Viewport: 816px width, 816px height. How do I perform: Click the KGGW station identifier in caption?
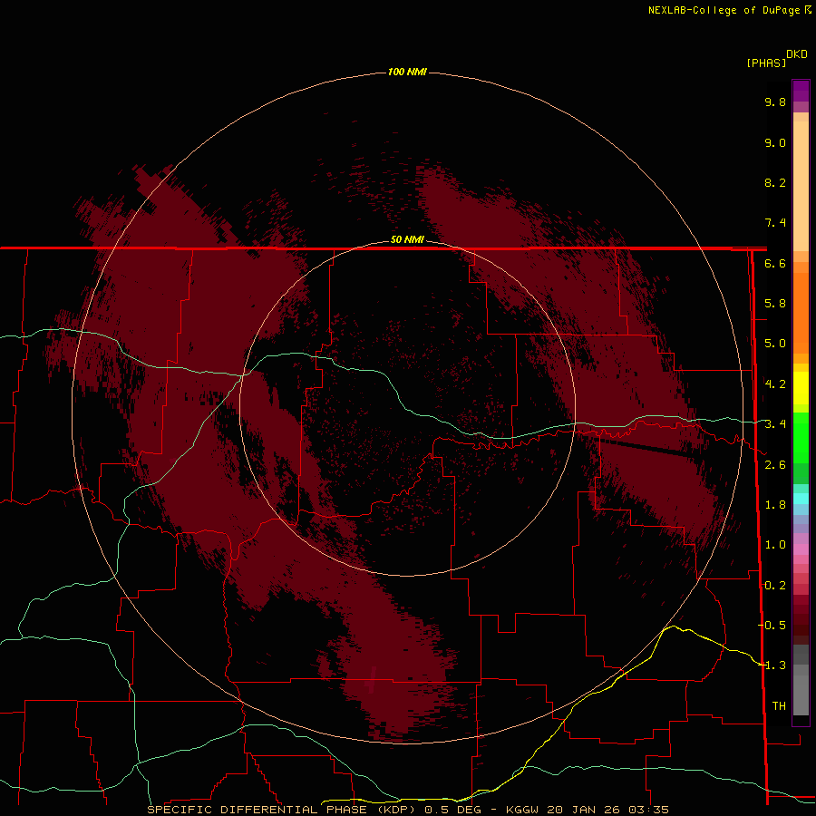tap(522, 810)
